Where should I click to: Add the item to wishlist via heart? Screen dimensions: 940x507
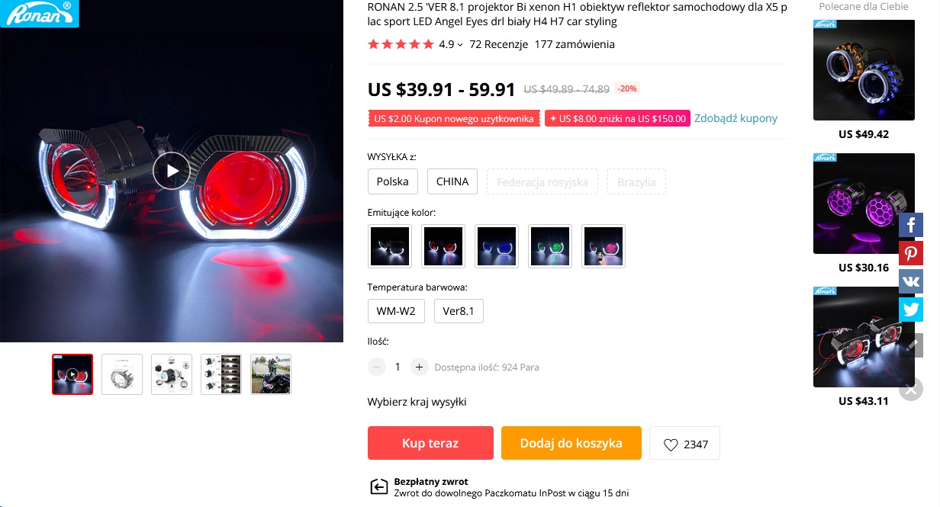point(684,444)
